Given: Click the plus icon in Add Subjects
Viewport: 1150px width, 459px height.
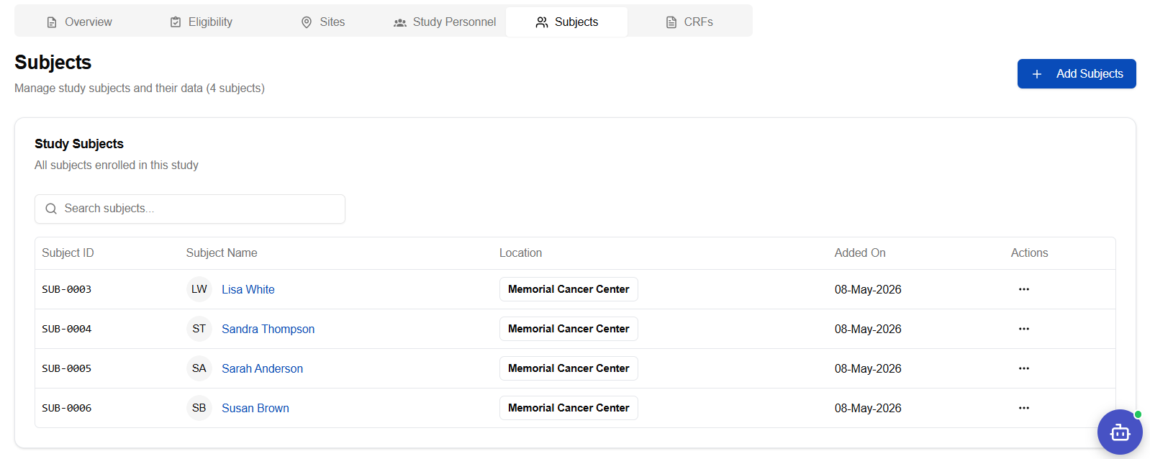Looking at the screenshot, I should [1037, 74].
